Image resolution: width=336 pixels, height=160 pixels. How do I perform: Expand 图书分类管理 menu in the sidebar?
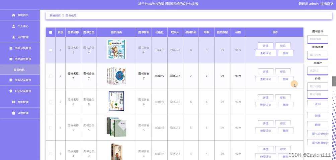[20, 48]
